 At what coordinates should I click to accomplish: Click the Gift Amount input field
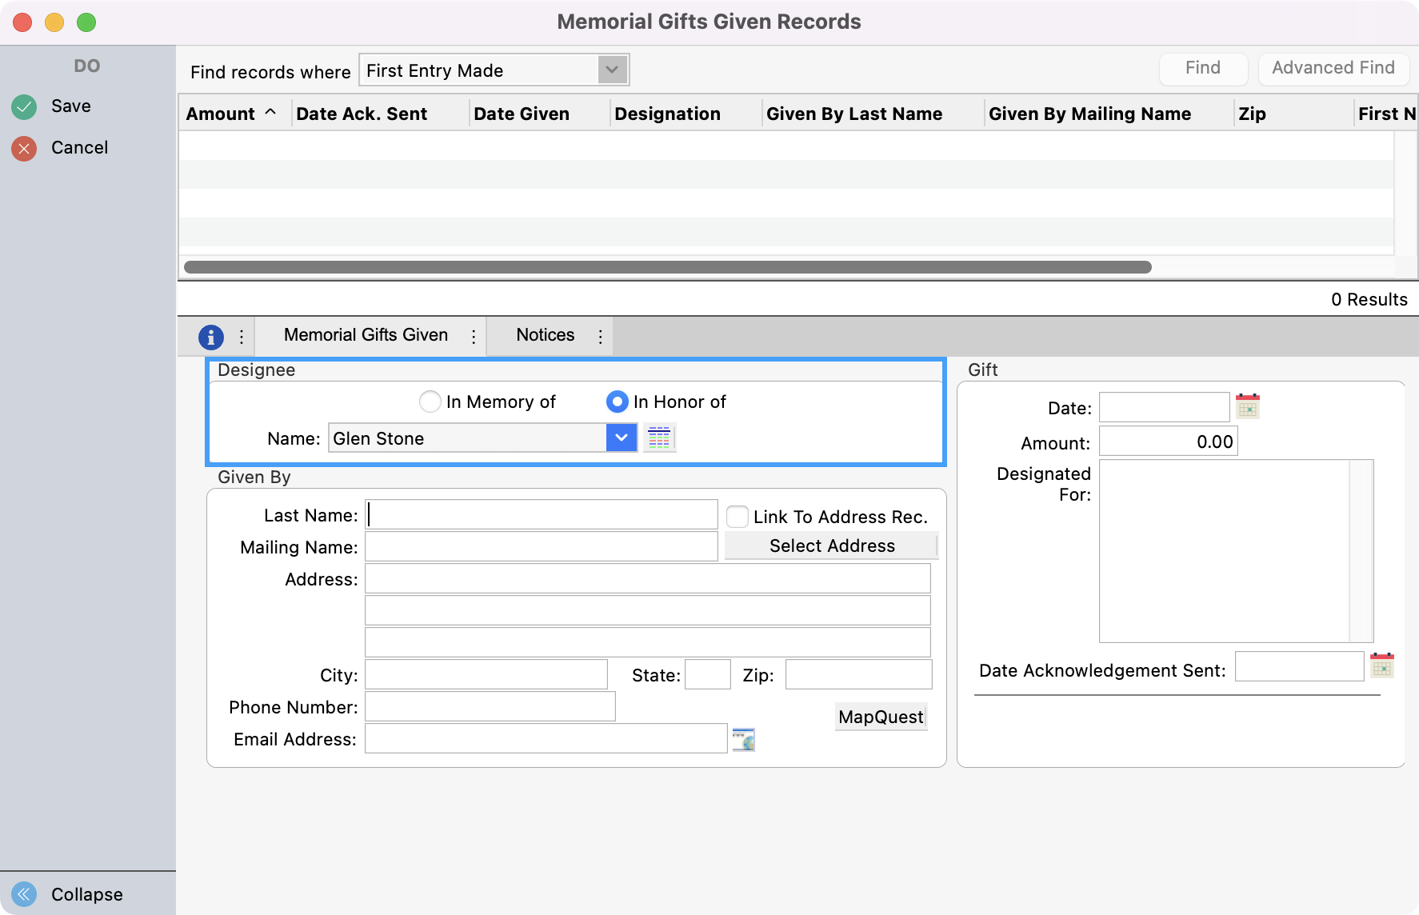click(x=1168, y=442)
